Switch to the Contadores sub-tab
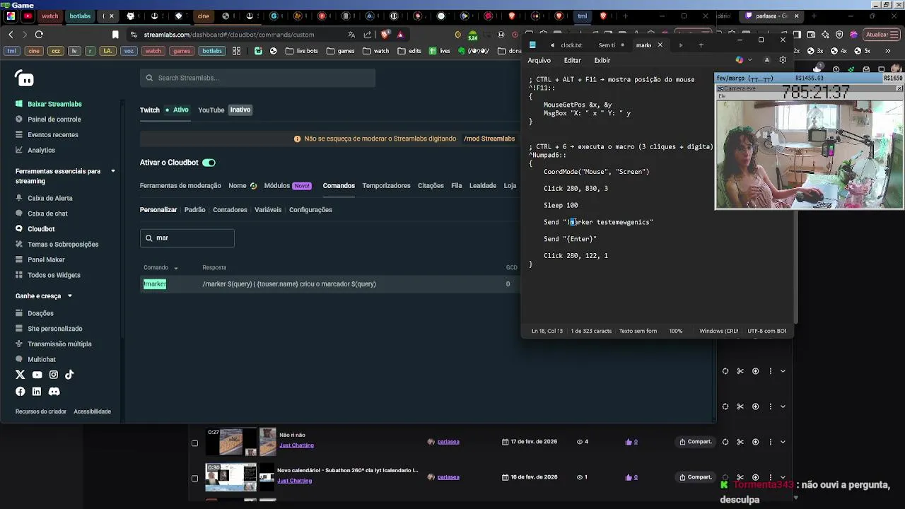Screen dimensions: 905x509 [x=230, y=210]
